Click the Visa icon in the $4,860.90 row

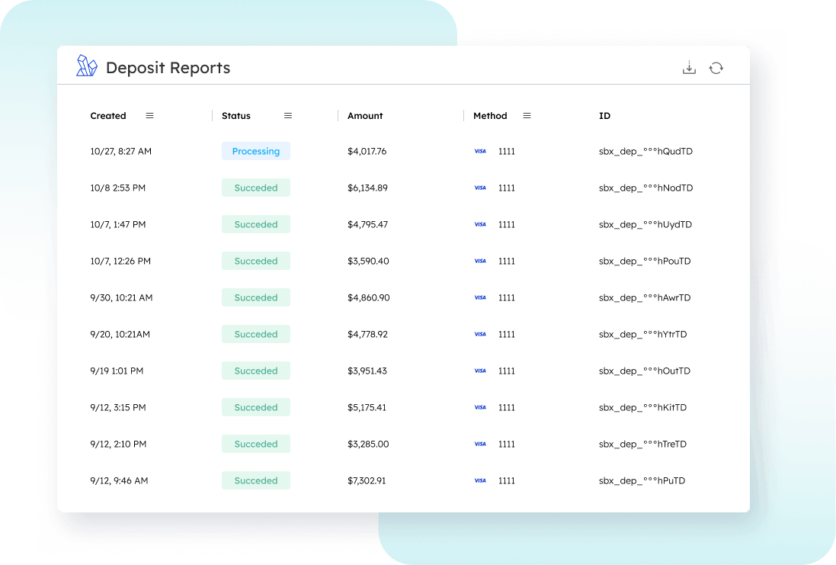480,297
